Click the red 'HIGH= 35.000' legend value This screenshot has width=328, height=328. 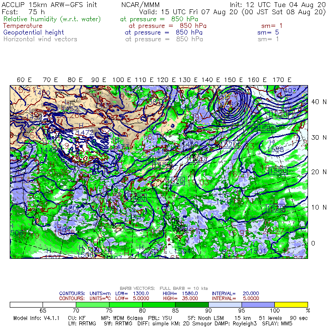point(180,298)
